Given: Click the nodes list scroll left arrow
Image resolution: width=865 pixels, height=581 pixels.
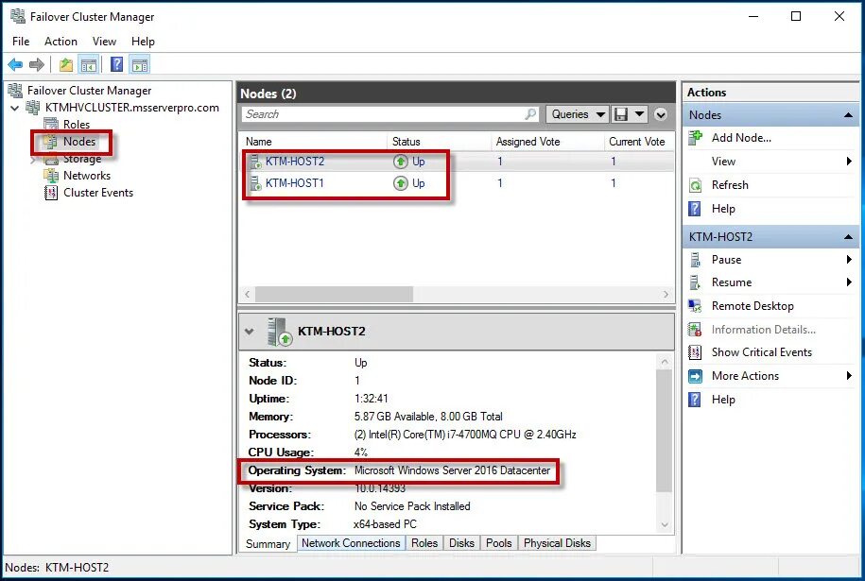Looking at the screenshot, I should click(247, 295).
